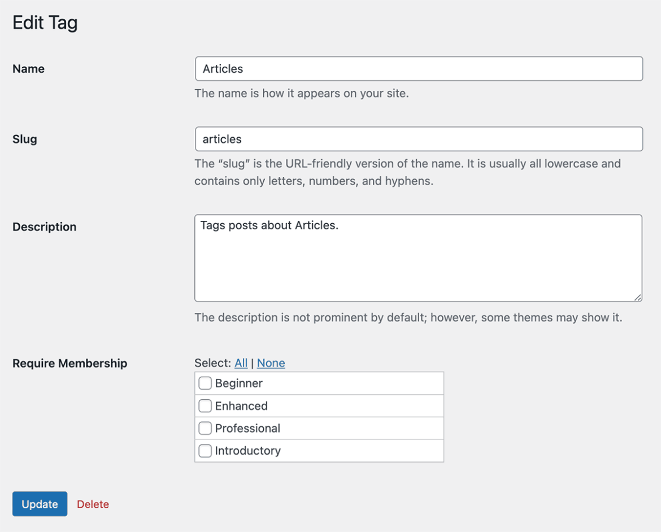This screenshot has width=661, height=532.
Task: Check the Enhanced membership option
Action: click(205, 405)
